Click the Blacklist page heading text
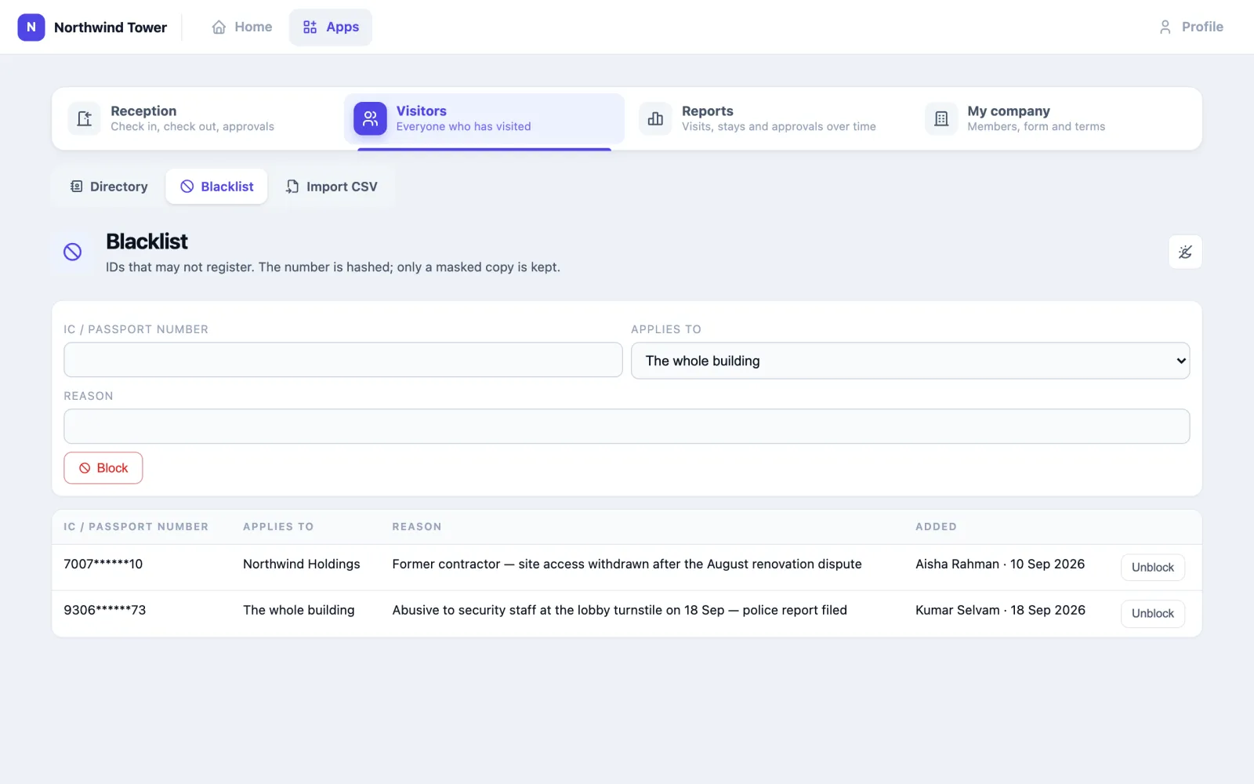Screen dimensions: 1254x784 pyautogui.click(x=147, y=241)
